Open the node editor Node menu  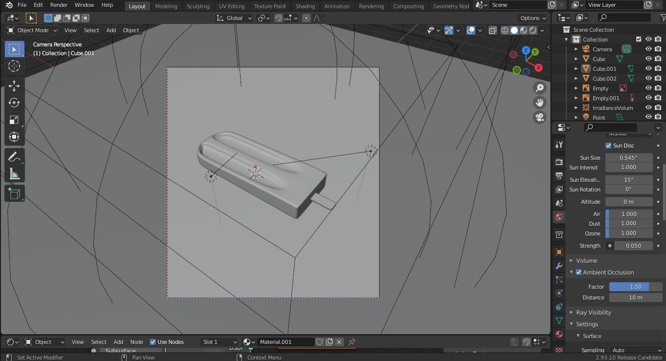coord(137,342)
